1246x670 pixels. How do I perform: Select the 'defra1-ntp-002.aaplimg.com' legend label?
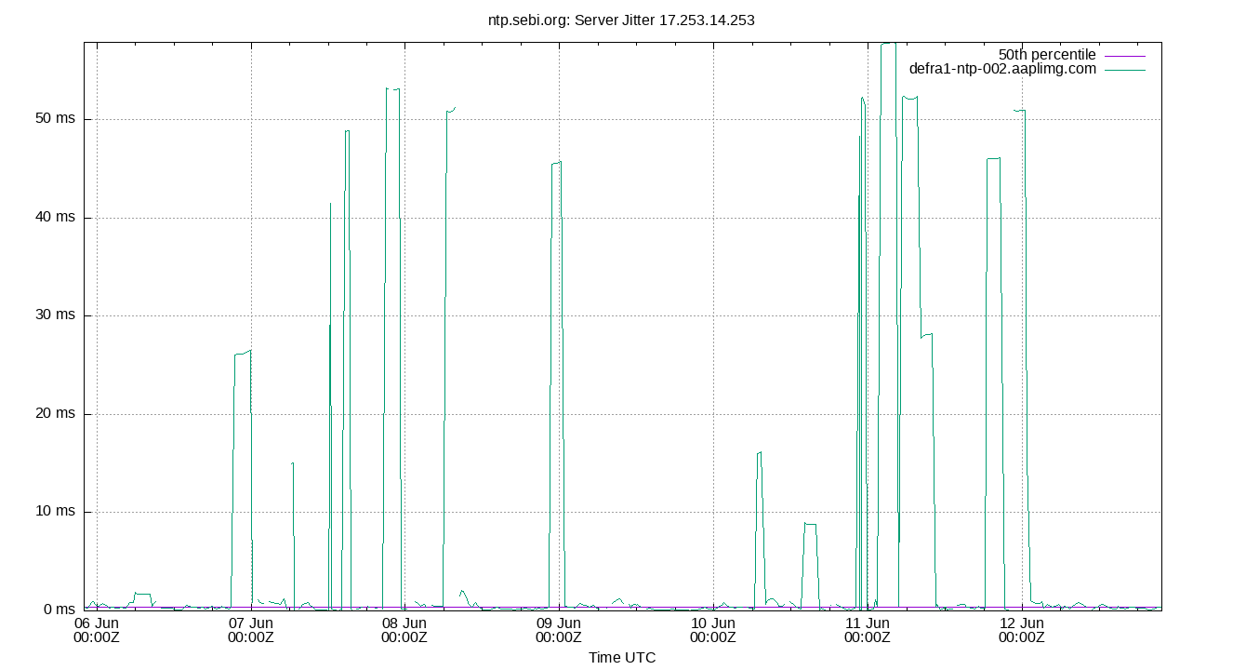click(x=1002, y=69)
